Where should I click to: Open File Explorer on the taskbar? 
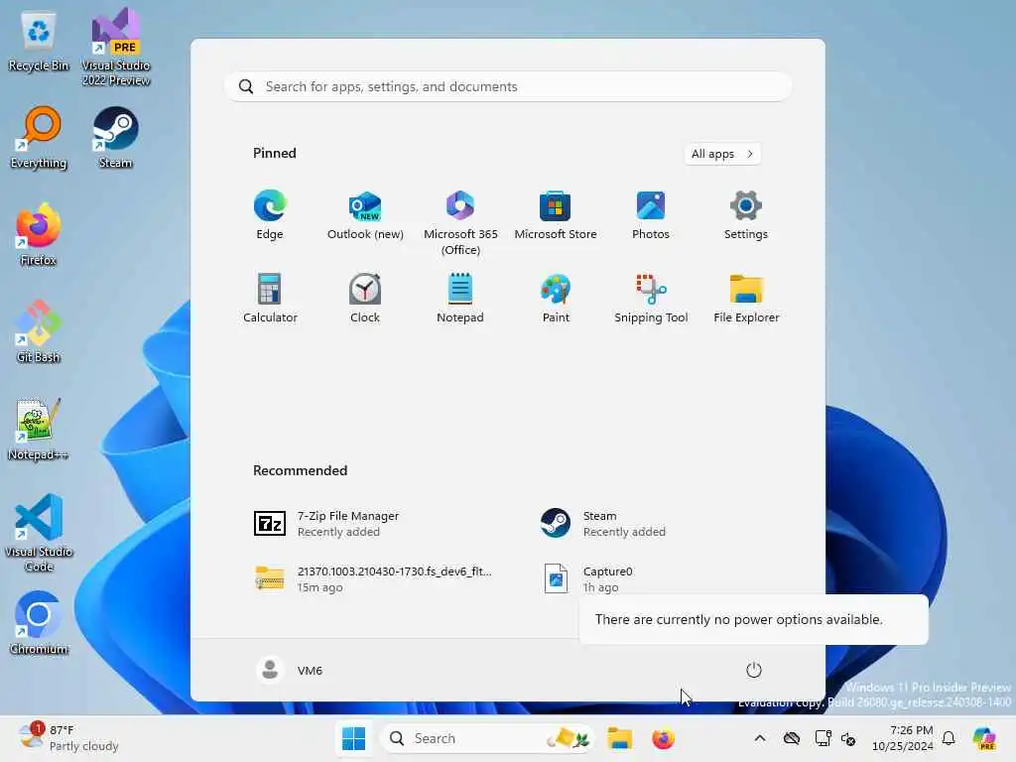[x=619, y=738]
